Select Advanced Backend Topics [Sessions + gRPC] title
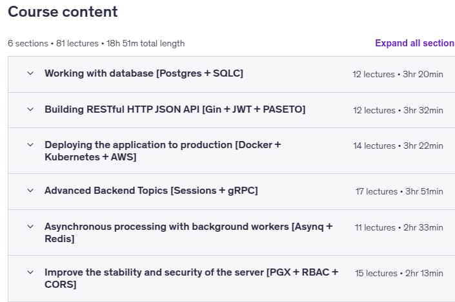This screenshot has width=455, height=302. tap(151, 191)
